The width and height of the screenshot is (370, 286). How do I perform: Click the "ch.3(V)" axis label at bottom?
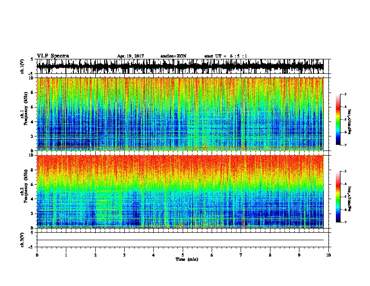[22, 240]
